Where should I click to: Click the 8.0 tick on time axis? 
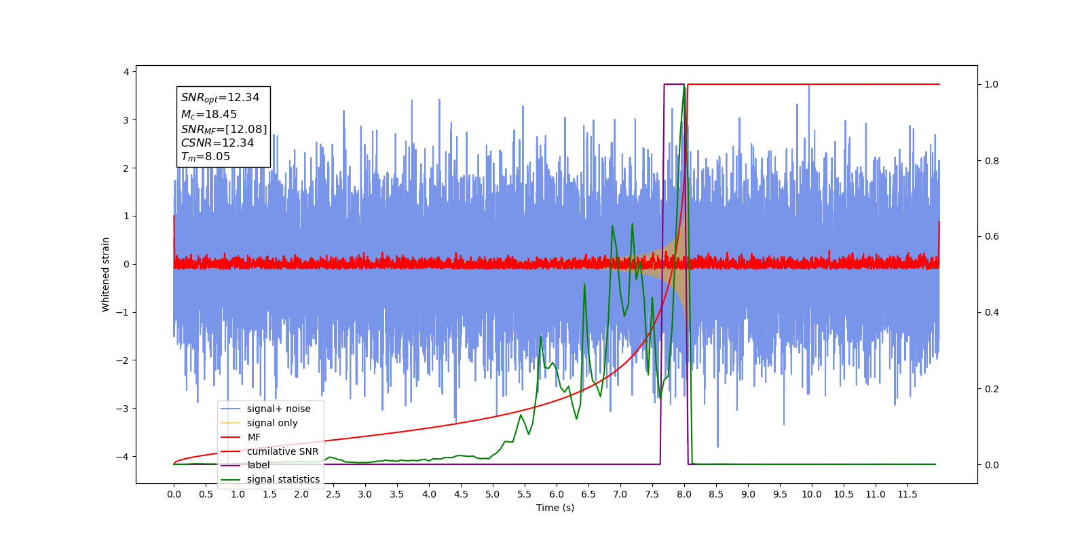click(x=684, y=494)
